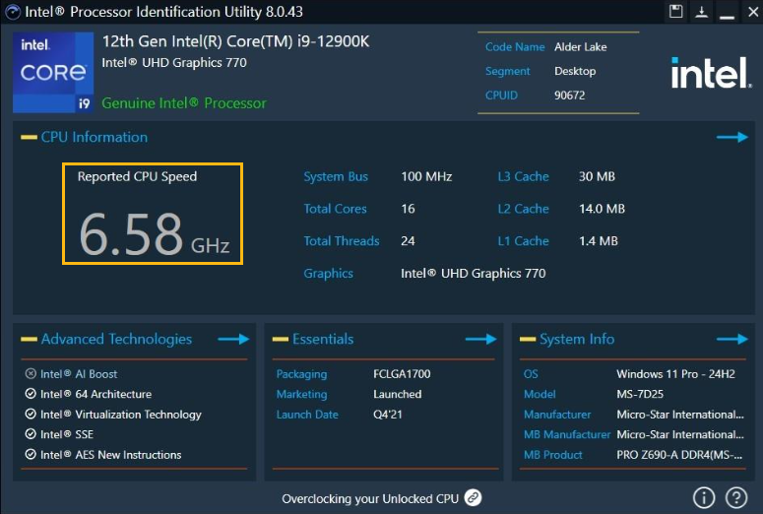Viewport: 763px width, 514px height.
Task: Open System Info details arrow
Action: [732, 340]
